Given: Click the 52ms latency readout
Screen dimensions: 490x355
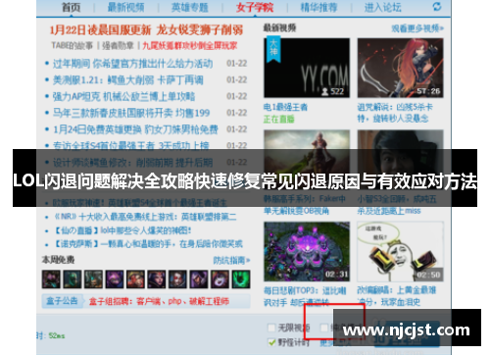Looking at the screenshot, I should pyautogui.click(x=57, y=335).
